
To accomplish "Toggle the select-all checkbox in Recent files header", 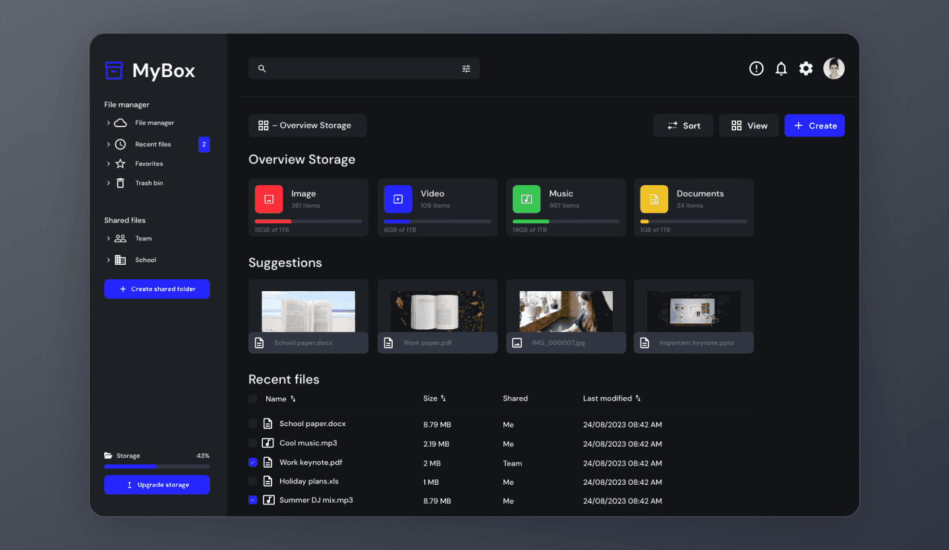I will [x=253, y=399].
